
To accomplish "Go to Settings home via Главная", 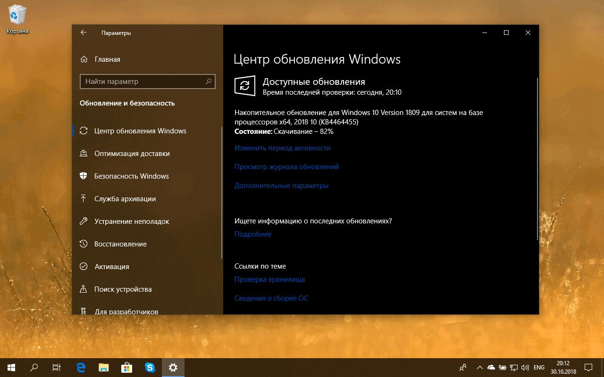I will coord(108,59).
